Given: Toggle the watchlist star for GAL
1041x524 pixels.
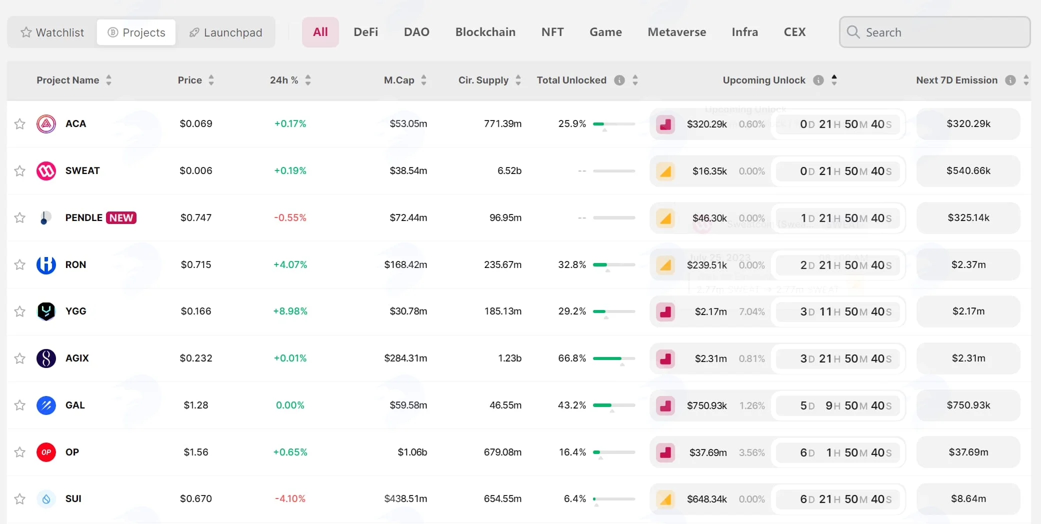Looking at the screenshot, I should coord(19,405).
